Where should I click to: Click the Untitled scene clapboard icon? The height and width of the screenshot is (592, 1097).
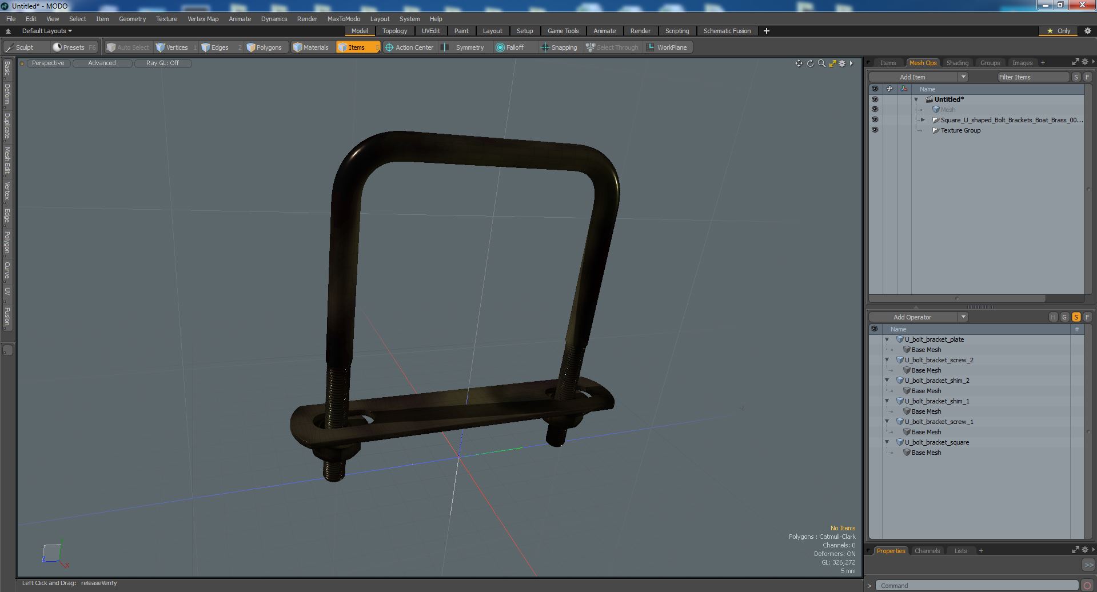930,99
